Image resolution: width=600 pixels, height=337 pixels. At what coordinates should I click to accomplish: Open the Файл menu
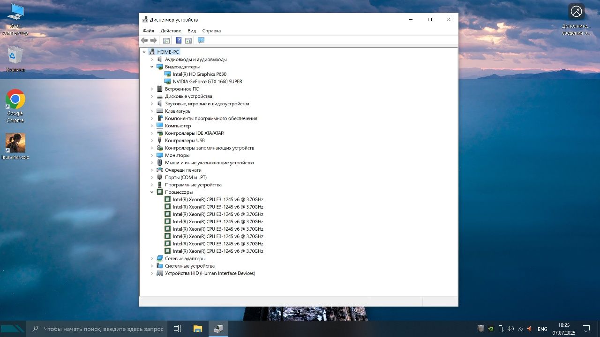point(149,31)
